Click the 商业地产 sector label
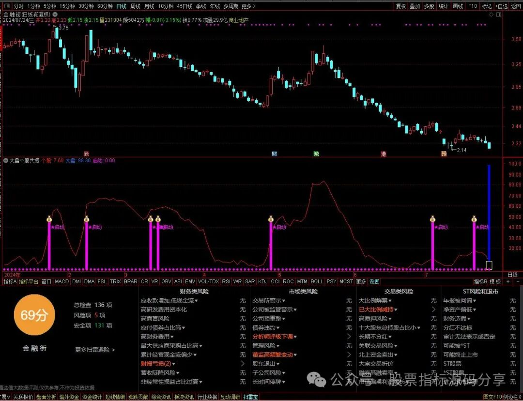 click(x=239, y=20)
